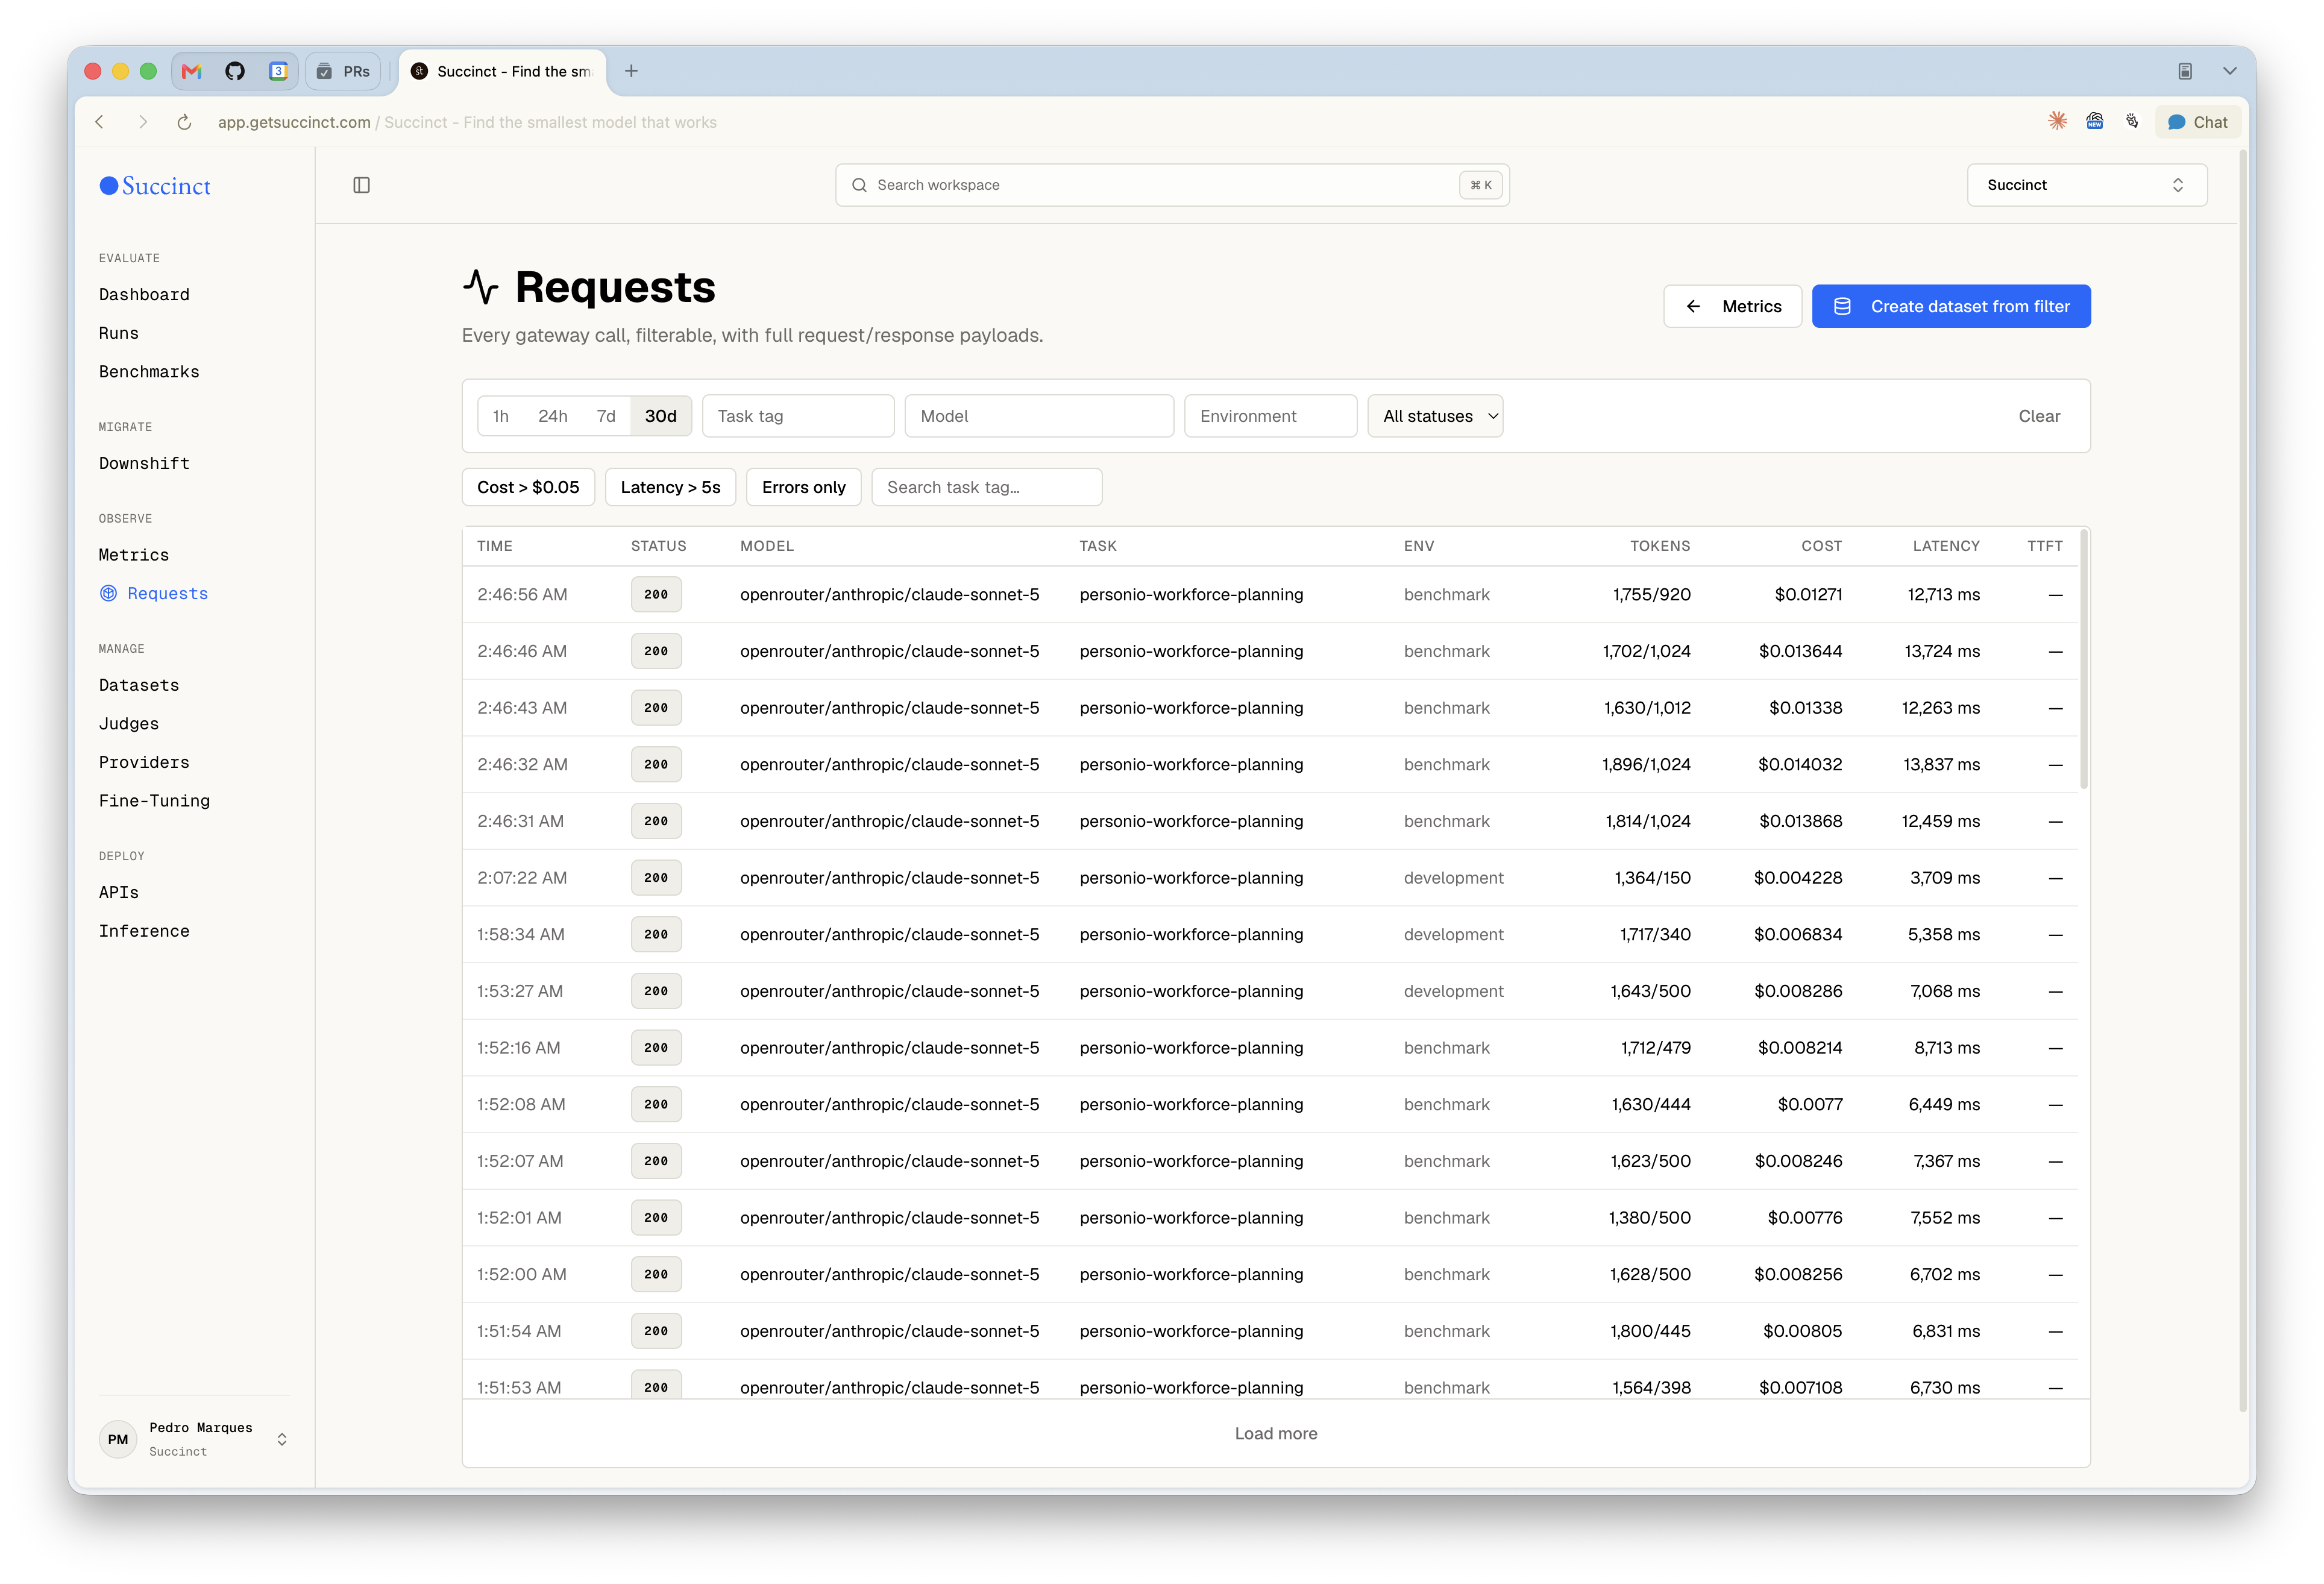
Task: Select the $0.01338 cost cell
Action: (x=1805, y=708)
